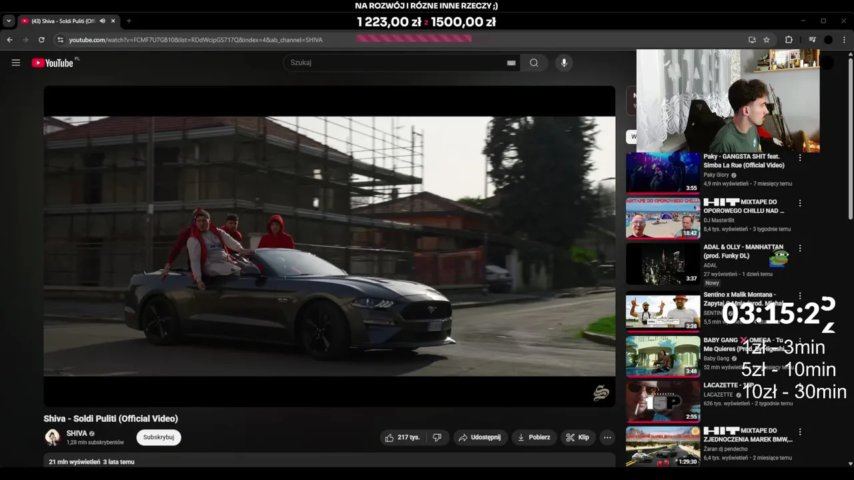The height and width of the screenshot is (480, 854).
Task: Open title Paky - GANGSTA SHIT feat. Simba
Action: tap(744, 161)
